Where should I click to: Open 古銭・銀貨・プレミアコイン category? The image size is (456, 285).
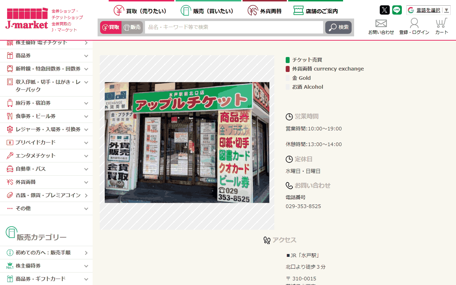click(46, 195)
